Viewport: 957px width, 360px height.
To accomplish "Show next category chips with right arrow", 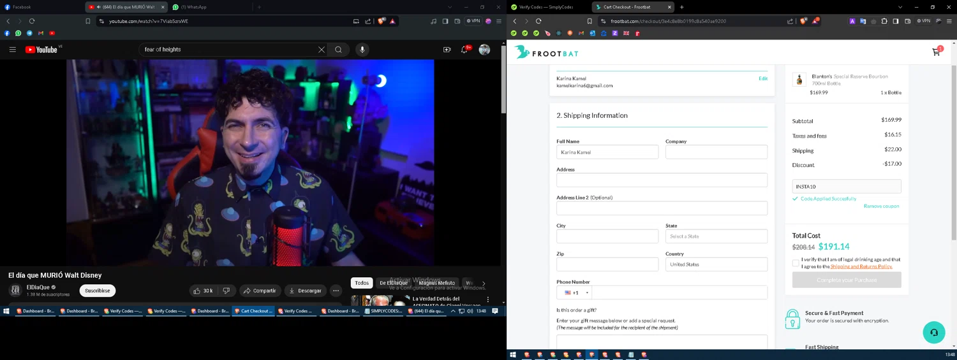I will [484, 283].
